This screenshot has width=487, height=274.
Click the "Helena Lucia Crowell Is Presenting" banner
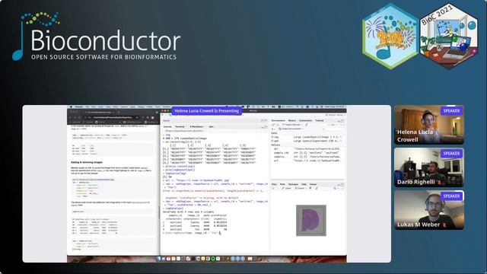(206, 111)
